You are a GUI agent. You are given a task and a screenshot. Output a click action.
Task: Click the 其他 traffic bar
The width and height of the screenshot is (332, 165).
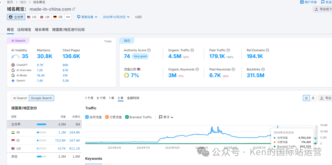coord(41,156)
